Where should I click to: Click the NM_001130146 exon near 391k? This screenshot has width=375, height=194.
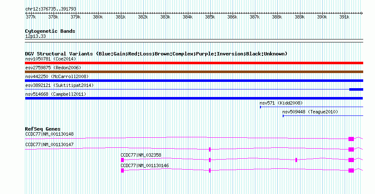pyautogui.click(x=351, y=170)
